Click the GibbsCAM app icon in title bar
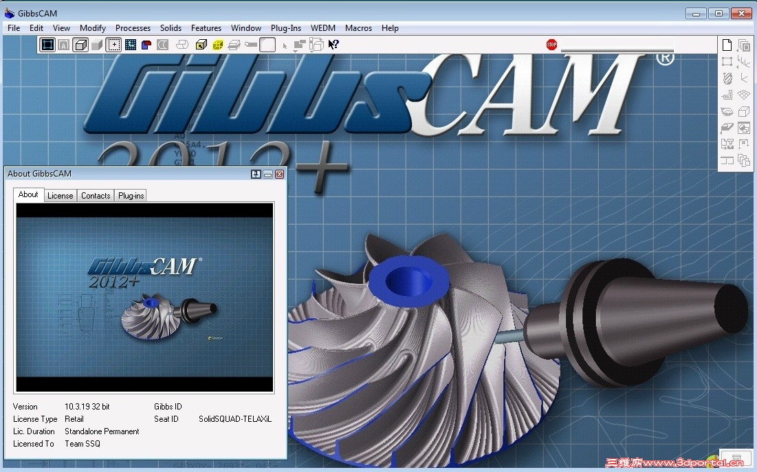This screenshot has height=472, width=757. pos(9,13)
